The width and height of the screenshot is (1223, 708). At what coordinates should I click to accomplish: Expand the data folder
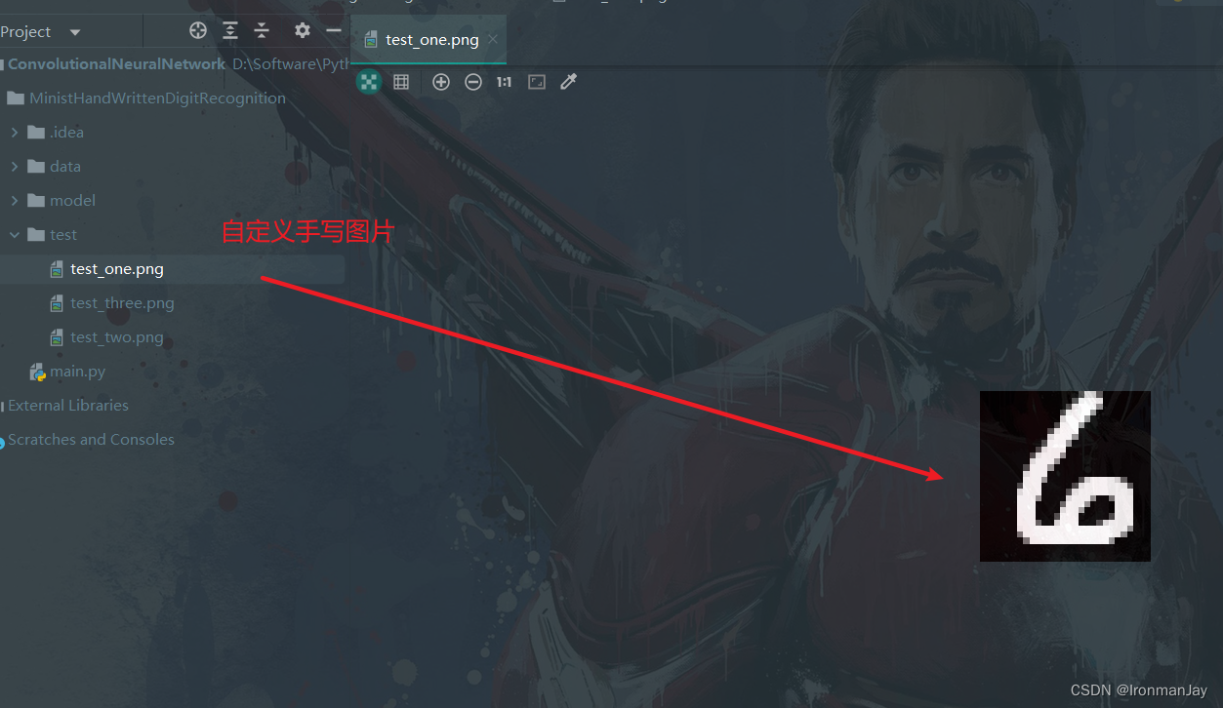click(14, 167)
